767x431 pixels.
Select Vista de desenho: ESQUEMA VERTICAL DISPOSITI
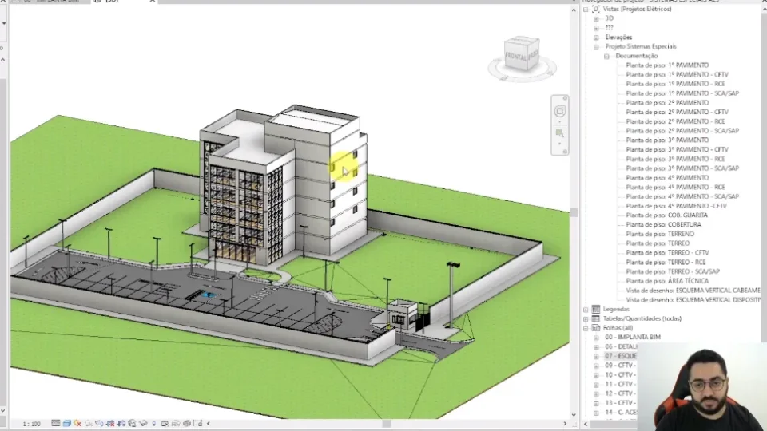(693, 299)
